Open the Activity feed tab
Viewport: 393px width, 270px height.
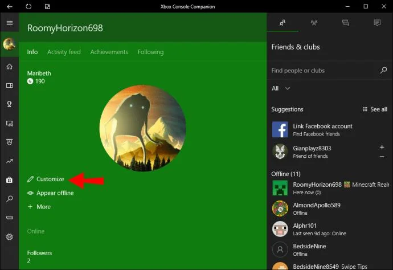pyautogui.click(x=64, y=52)
